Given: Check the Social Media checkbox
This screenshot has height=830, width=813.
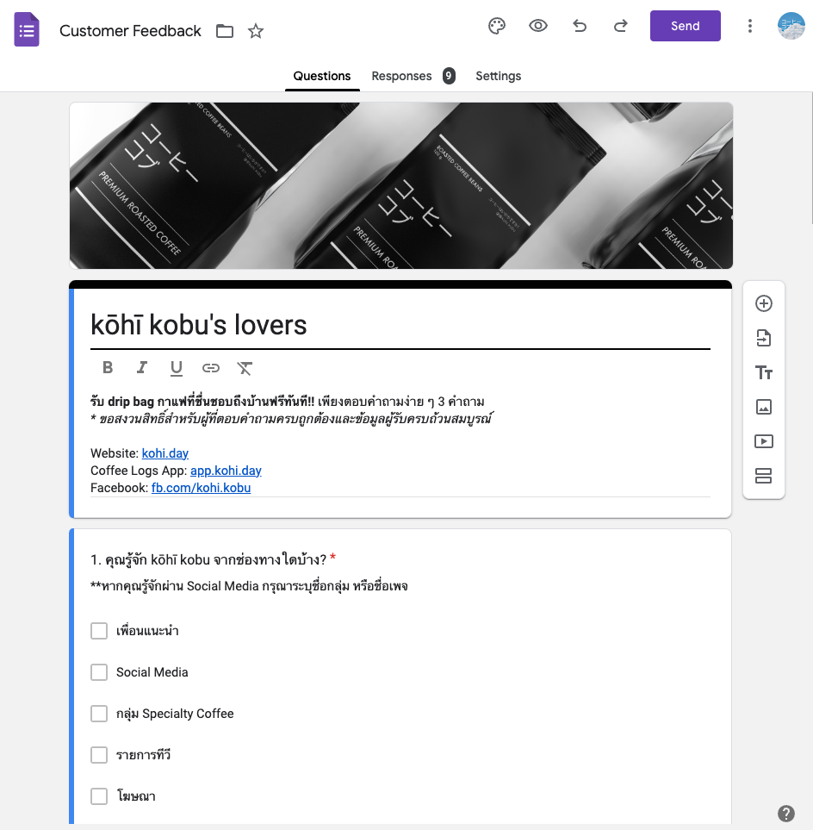Looking at the screenshot, I should point(99,672).
